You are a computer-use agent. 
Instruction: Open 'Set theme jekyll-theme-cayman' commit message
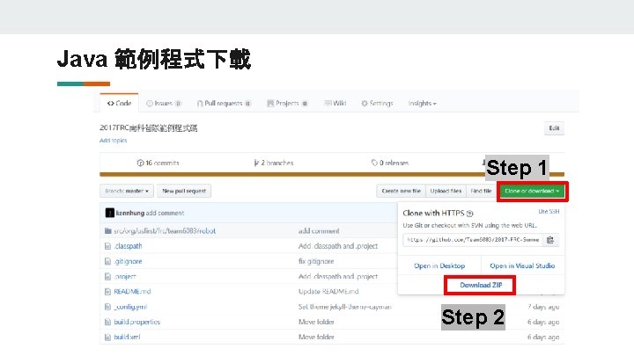pyautogui.click(x=345, y=307)
